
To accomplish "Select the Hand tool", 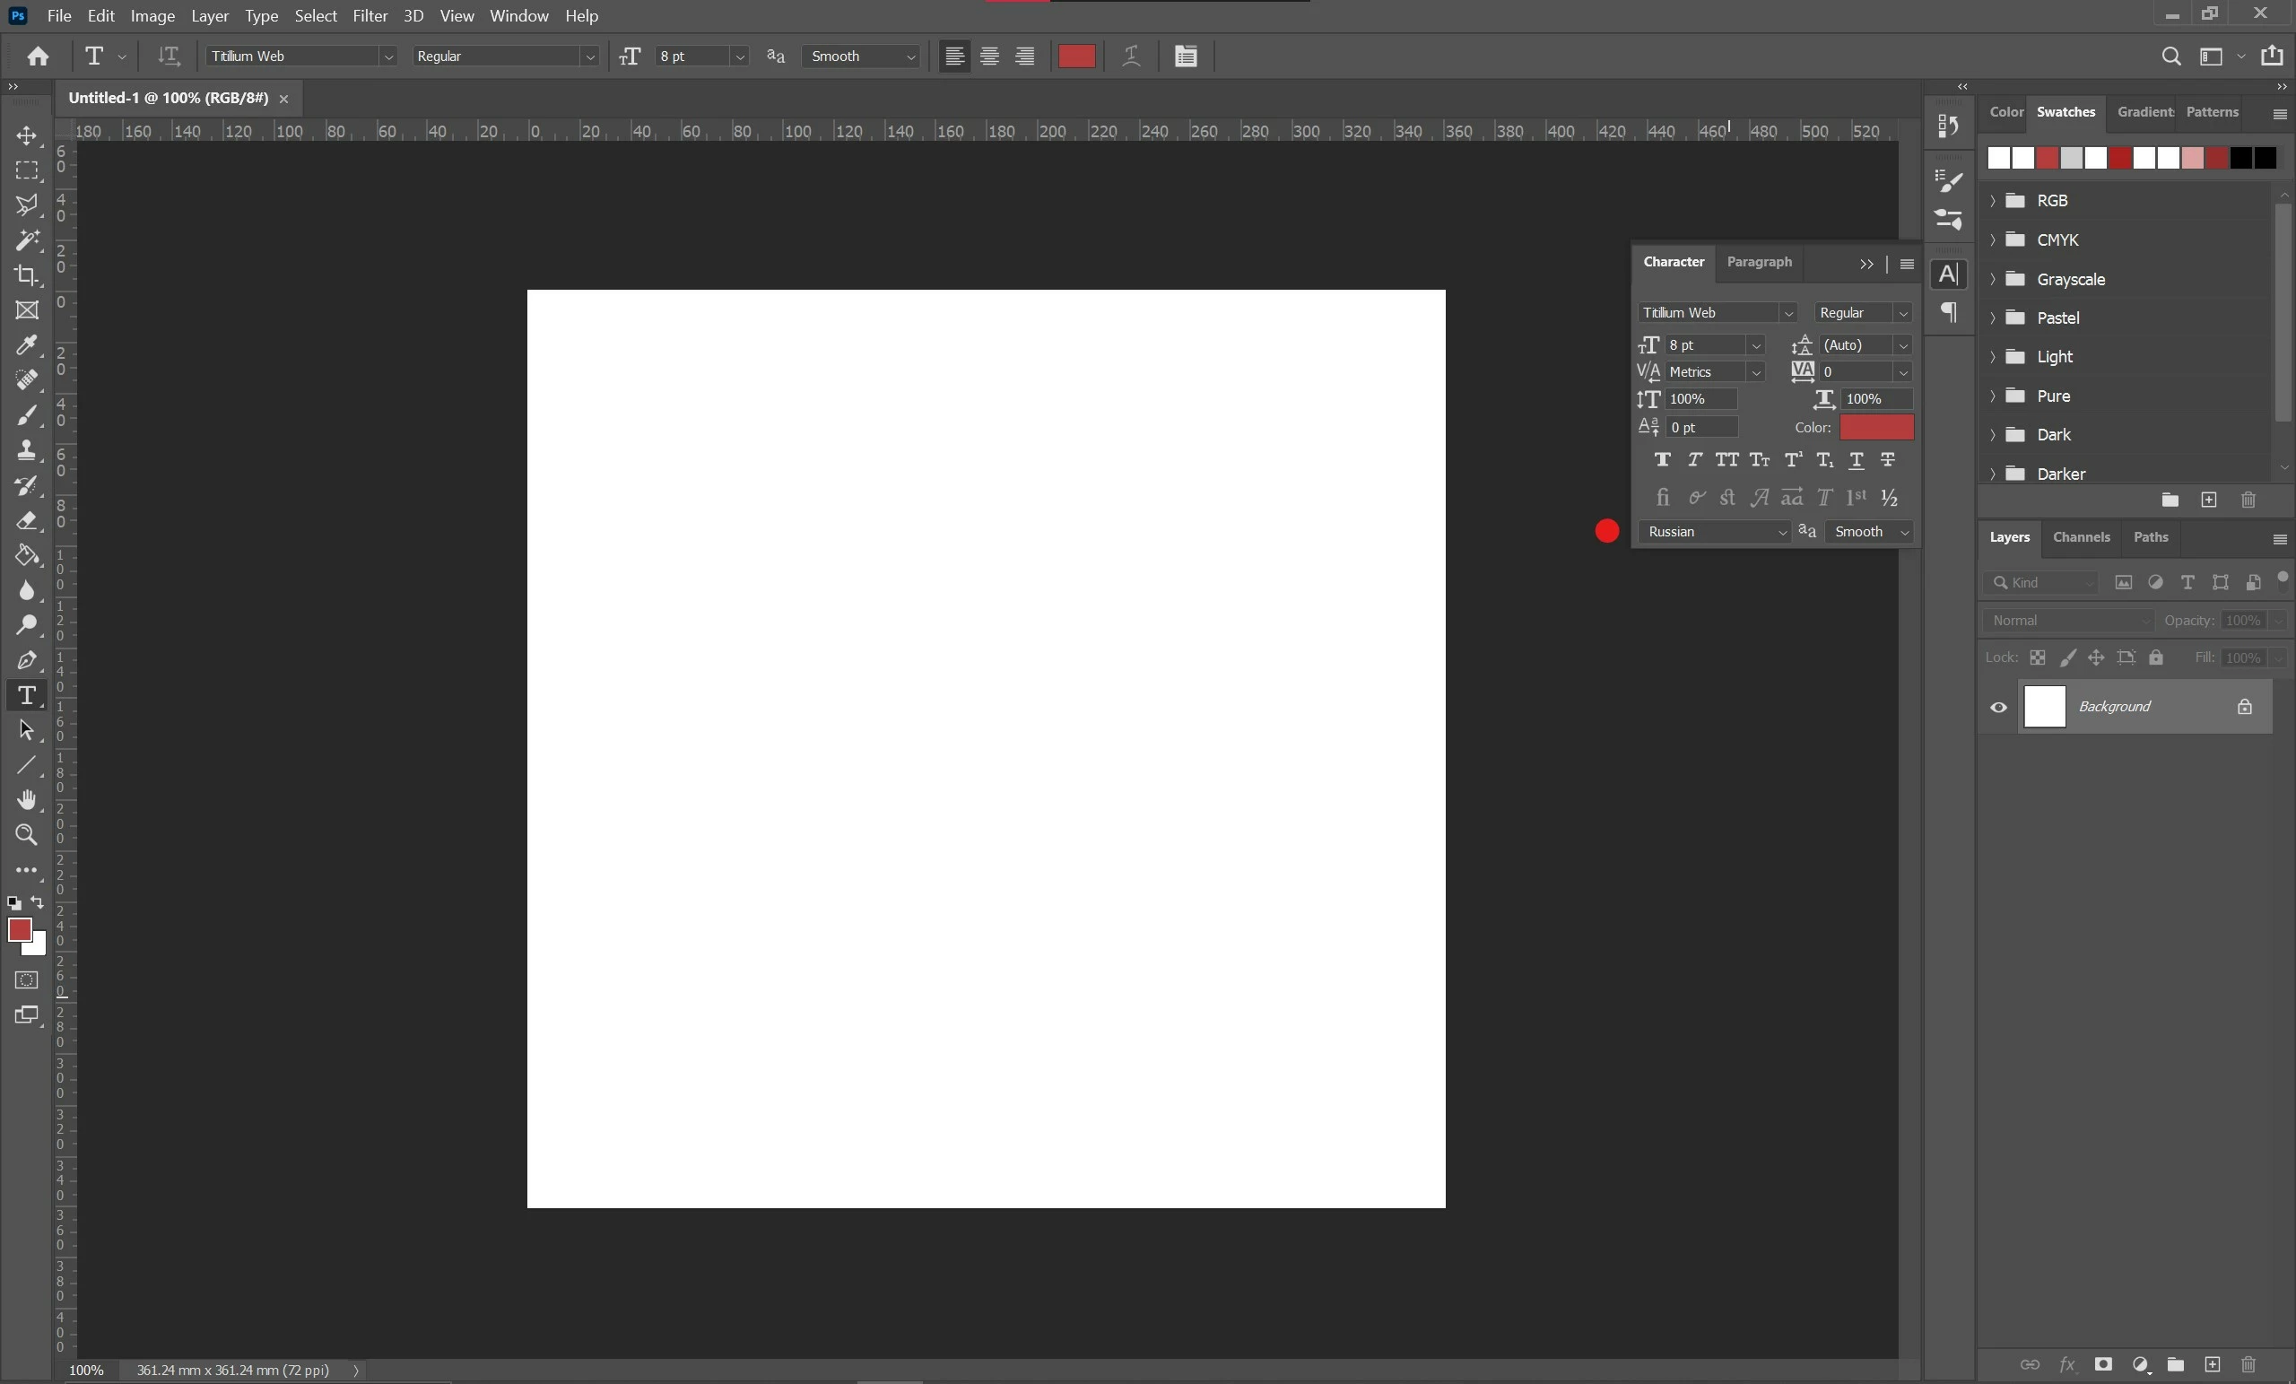I will 26,800.
